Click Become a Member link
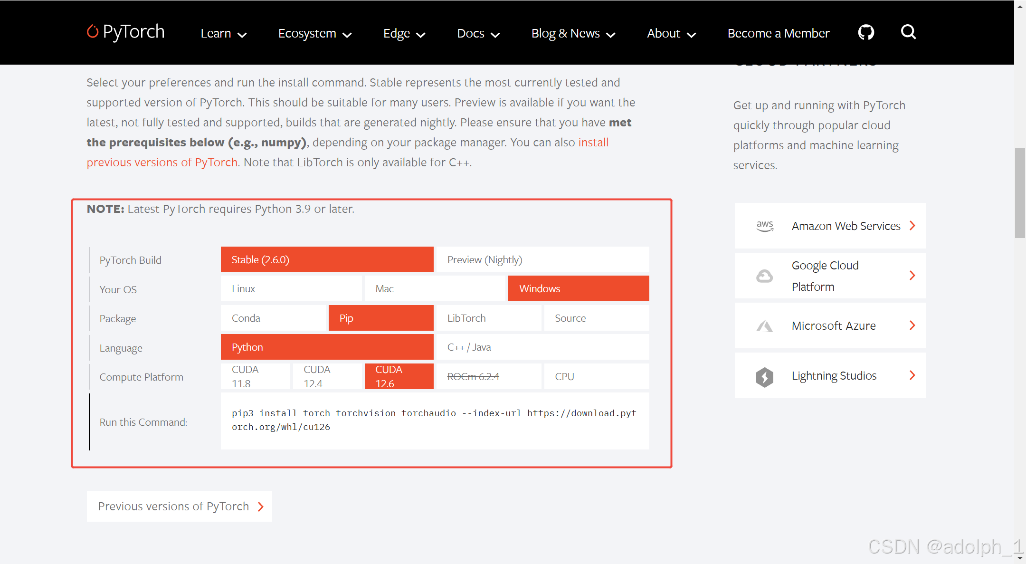Image resolution: width=1026 pixels, height=564 pixels. point(778,33)
